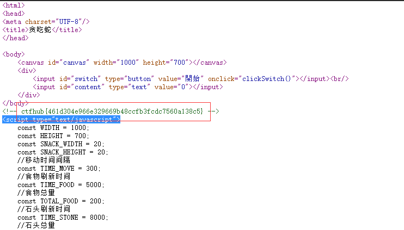Click the opening body tag
Screen dimensions: 404x230
click(x=14, y=54)
